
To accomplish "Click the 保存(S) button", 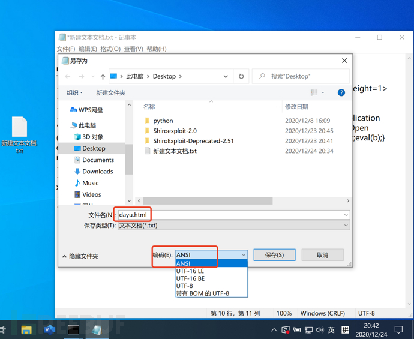I will point(274,255).
